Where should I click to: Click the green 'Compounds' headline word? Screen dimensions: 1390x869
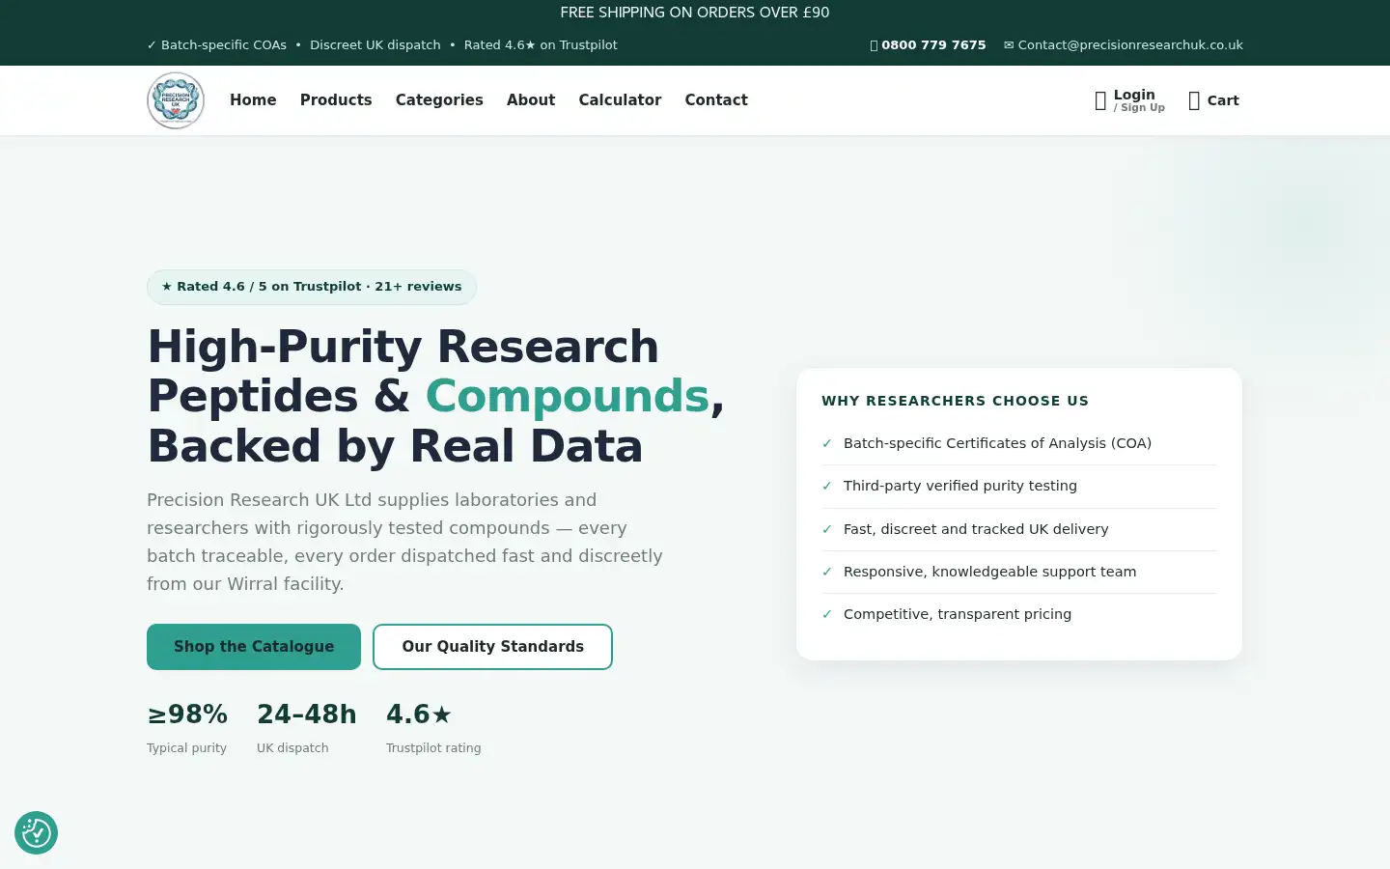(x=568, y=396)
